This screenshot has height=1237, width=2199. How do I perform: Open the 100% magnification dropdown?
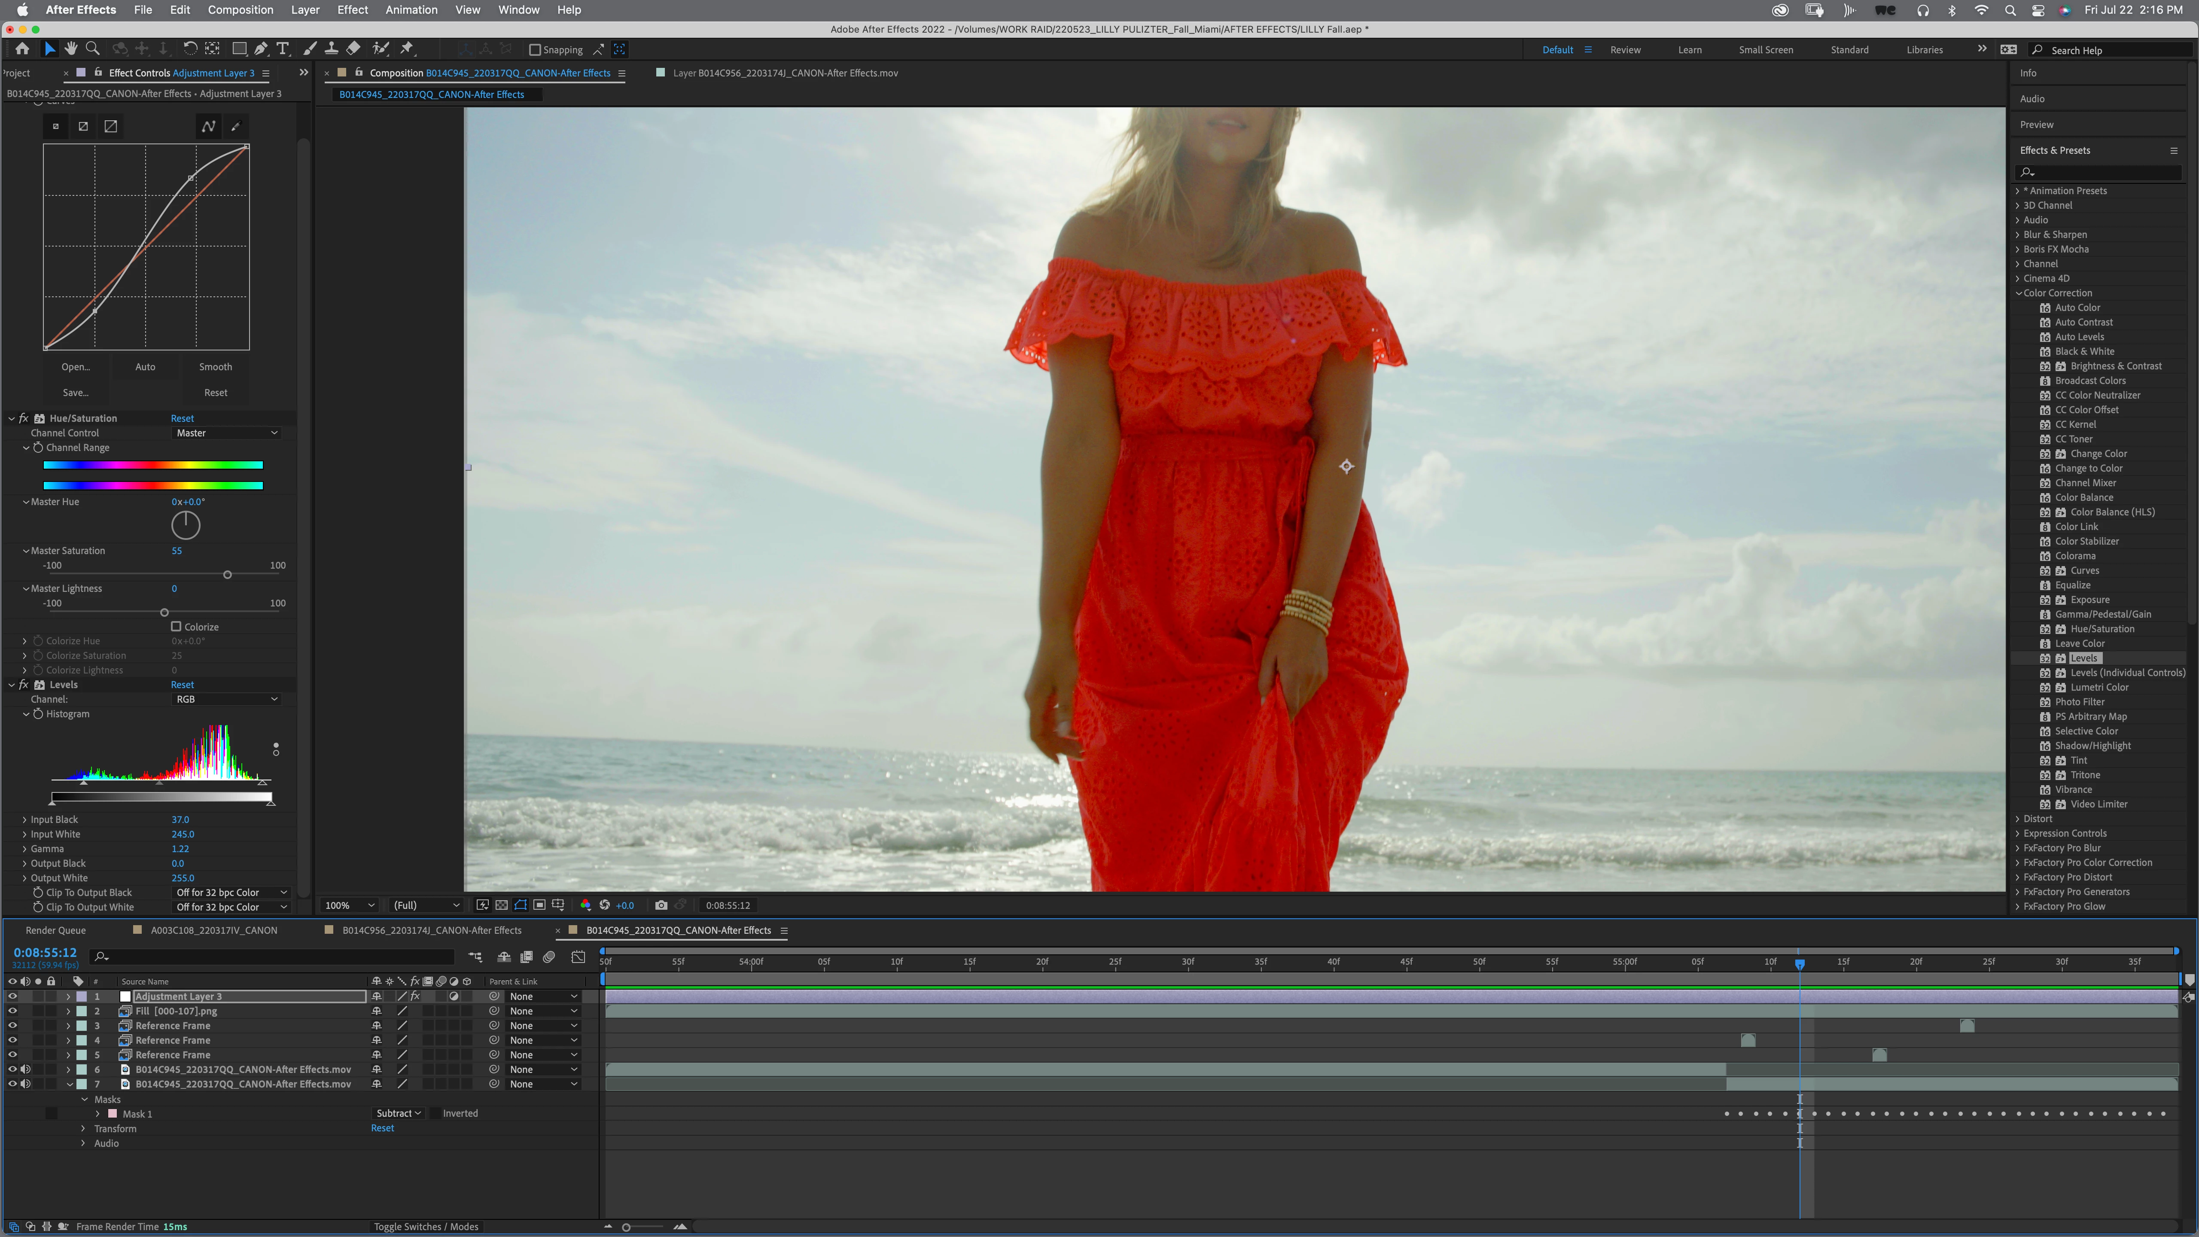349,905
